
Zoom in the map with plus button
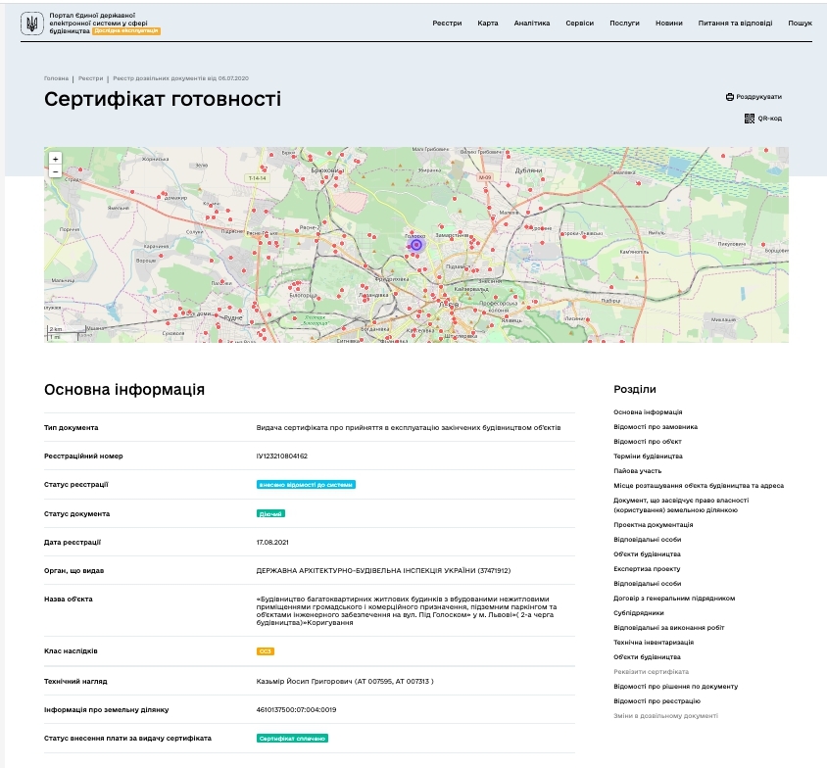pos(56,159)
